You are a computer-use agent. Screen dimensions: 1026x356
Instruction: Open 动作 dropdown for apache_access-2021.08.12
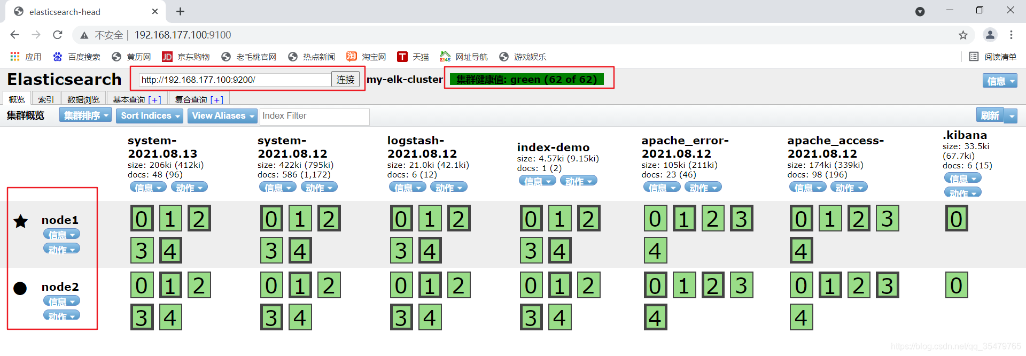[849, 187]
